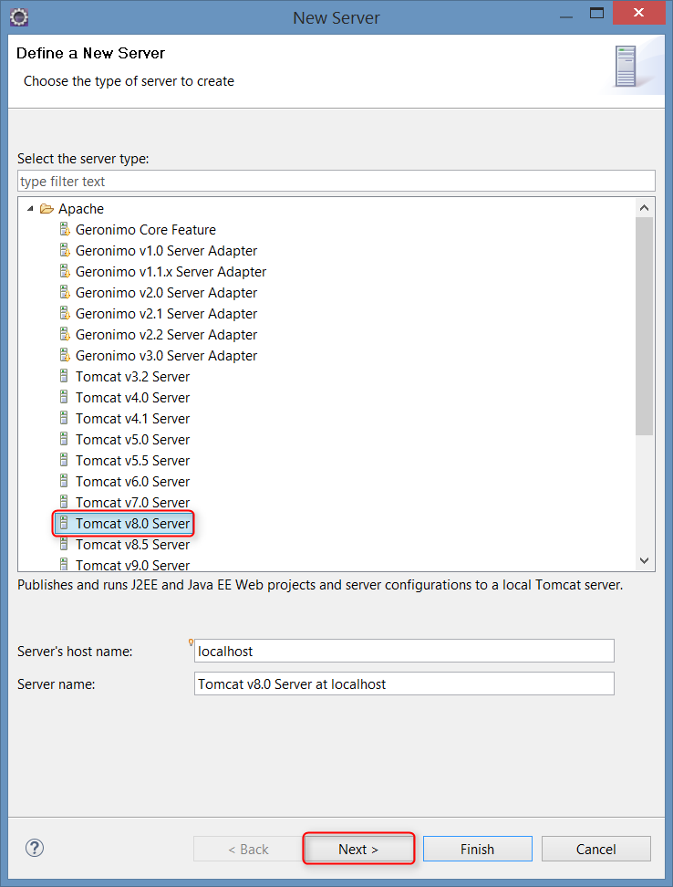Minimize the New Server window
This screenshot has height=887, width=673.
pos(567,16)
